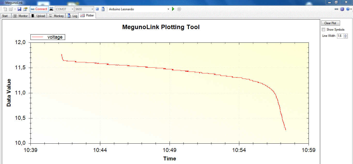The image size is (353, 164).
Task: Click the Clear Plot button
Action: click(x=331, y=23)
